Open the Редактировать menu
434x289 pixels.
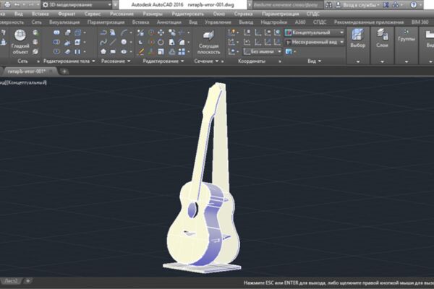pyautogui.click(x=187, y=14)
